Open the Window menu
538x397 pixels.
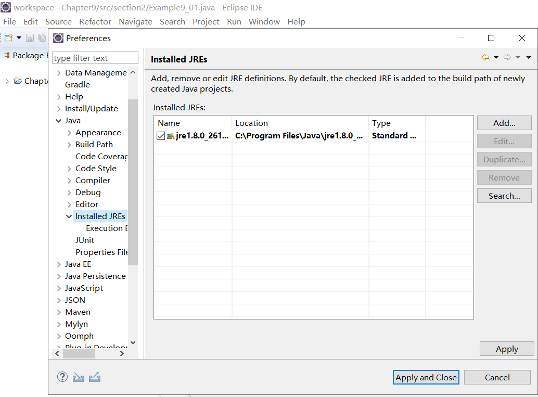(264, 22)
